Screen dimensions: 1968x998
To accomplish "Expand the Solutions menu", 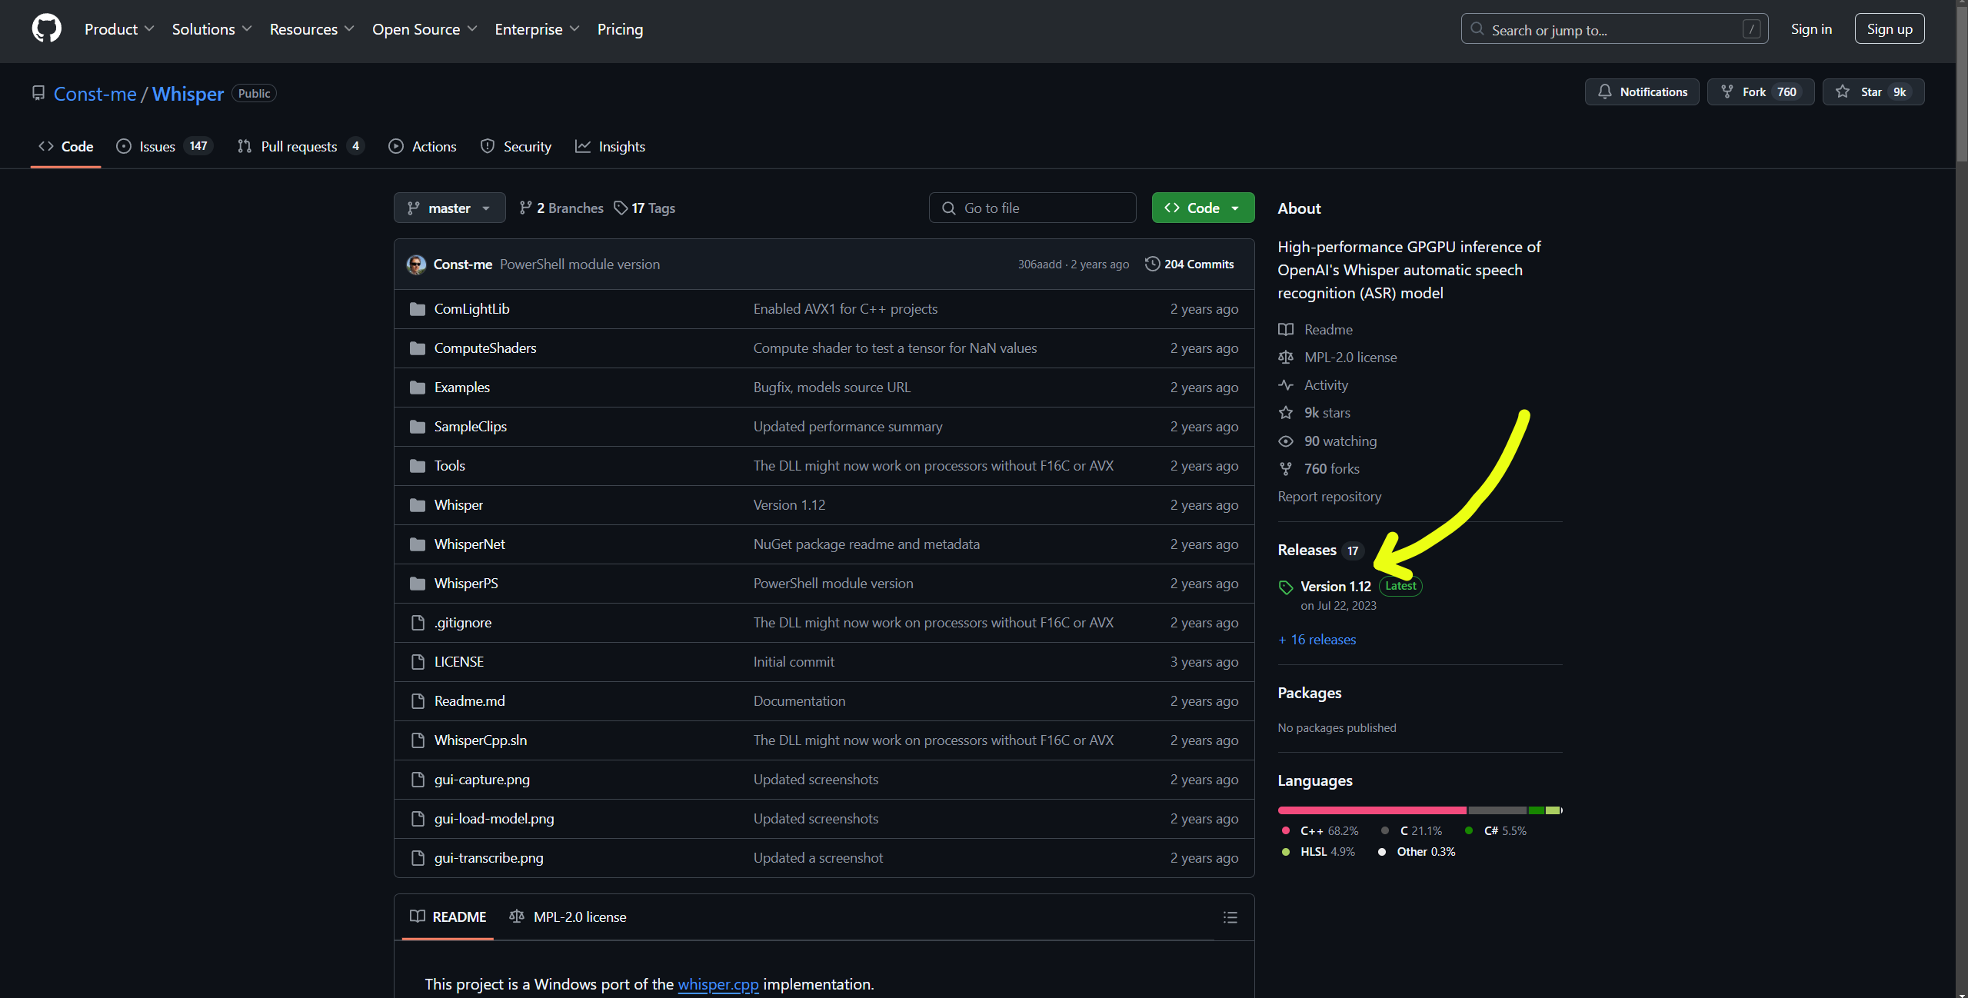I will [211, 29].
